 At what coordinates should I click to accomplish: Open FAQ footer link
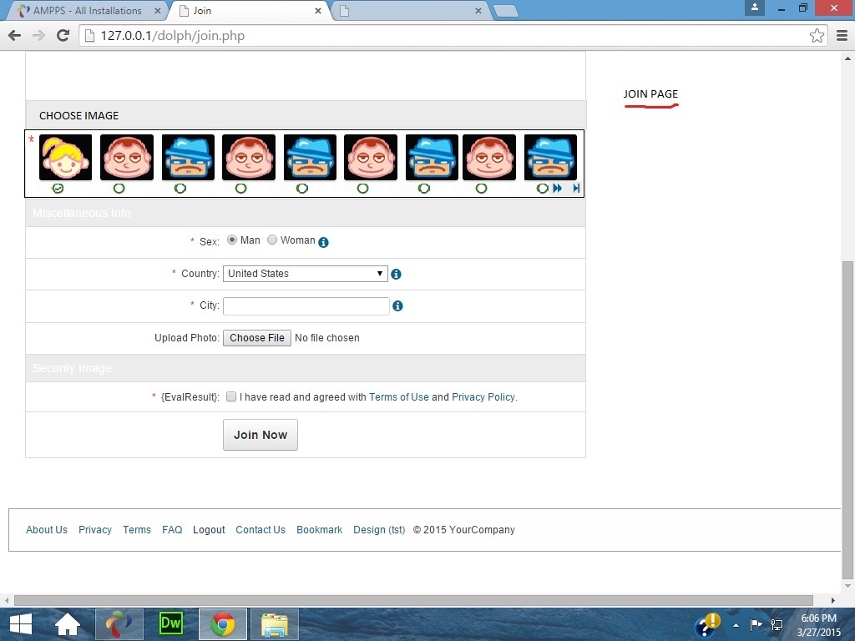[172, 530]
